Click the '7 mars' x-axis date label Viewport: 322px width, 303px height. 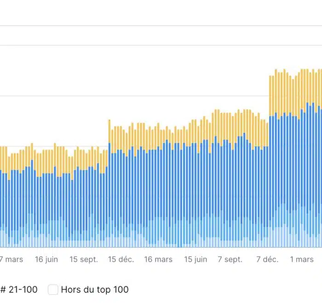click(x=11, y=259)
